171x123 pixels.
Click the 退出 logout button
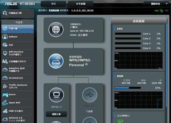tap(53, 4)
